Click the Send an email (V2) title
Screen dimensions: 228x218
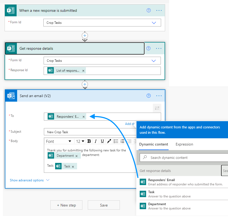click(35, 96)
